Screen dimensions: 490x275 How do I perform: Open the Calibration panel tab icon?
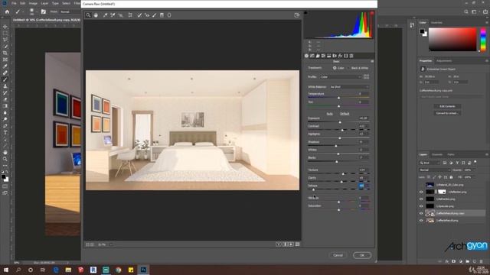click(x=346, y=56)
